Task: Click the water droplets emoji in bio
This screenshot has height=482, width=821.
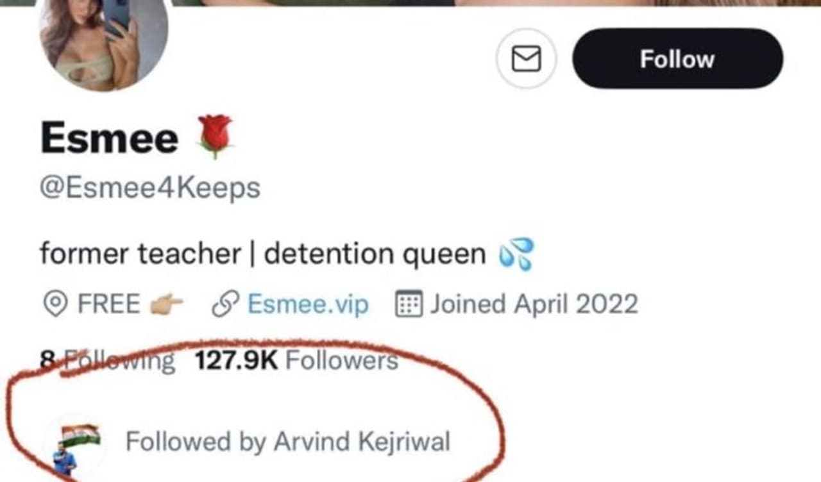Action: coord(516,254)
